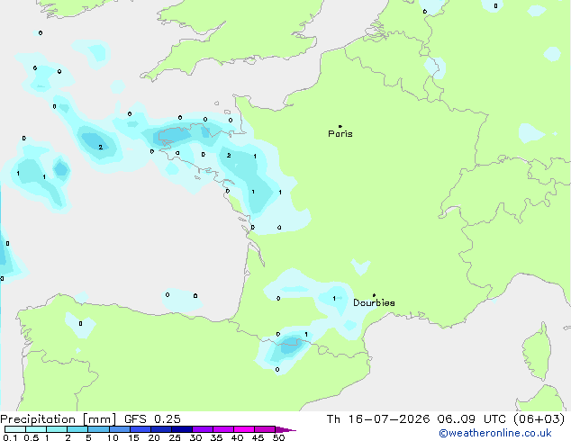Pick the 15–20 mm legend swatch
The width and height of the screenshot is (571, 441).
[x=140, y=429]
